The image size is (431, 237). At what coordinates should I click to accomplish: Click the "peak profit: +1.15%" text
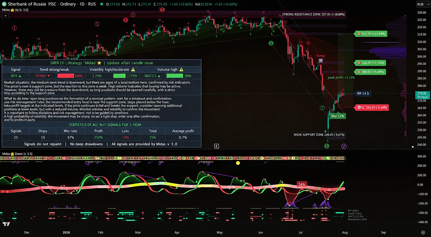tap(341, 77)
